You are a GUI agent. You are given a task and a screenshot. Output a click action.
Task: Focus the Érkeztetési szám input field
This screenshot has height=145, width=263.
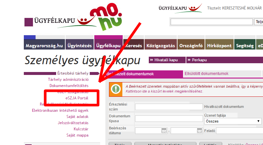[169, 107]
